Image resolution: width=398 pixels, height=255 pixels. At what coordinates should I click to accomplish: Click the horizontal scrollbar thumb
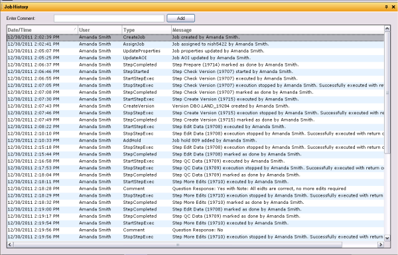178,244
